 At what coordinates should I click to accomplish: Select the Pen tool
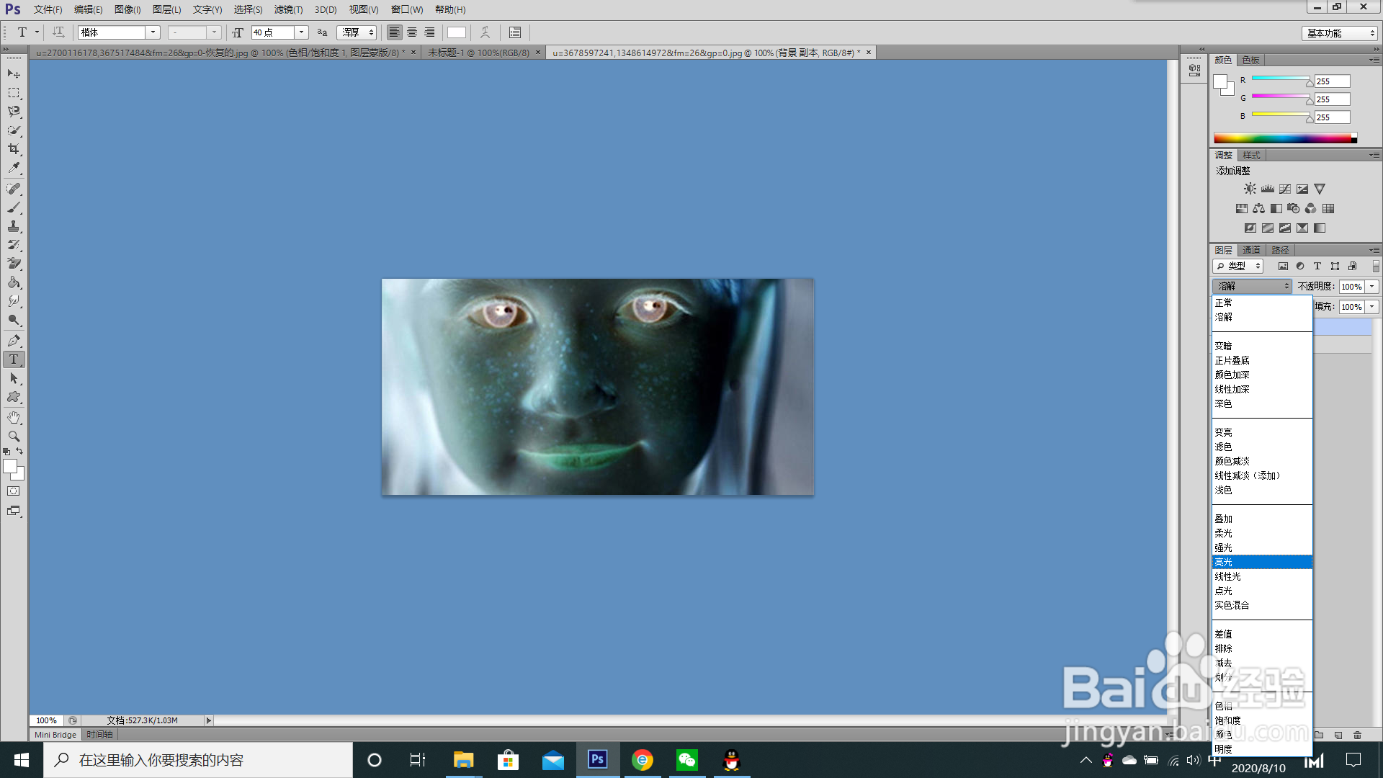[x=14, y=340]
